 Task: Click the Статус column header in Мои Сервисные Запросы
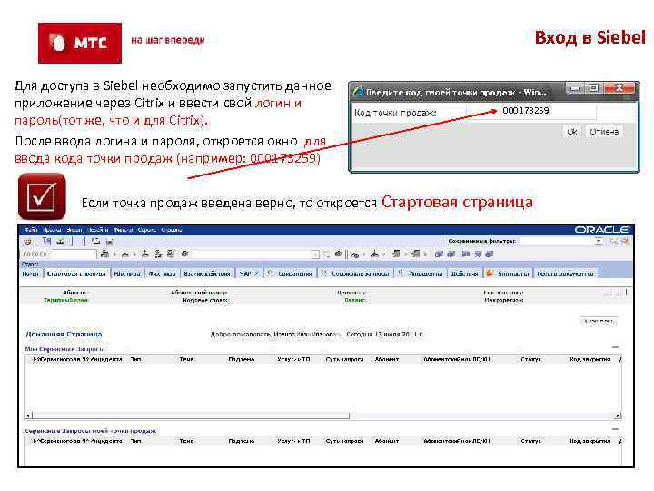(x=531, y=359)
